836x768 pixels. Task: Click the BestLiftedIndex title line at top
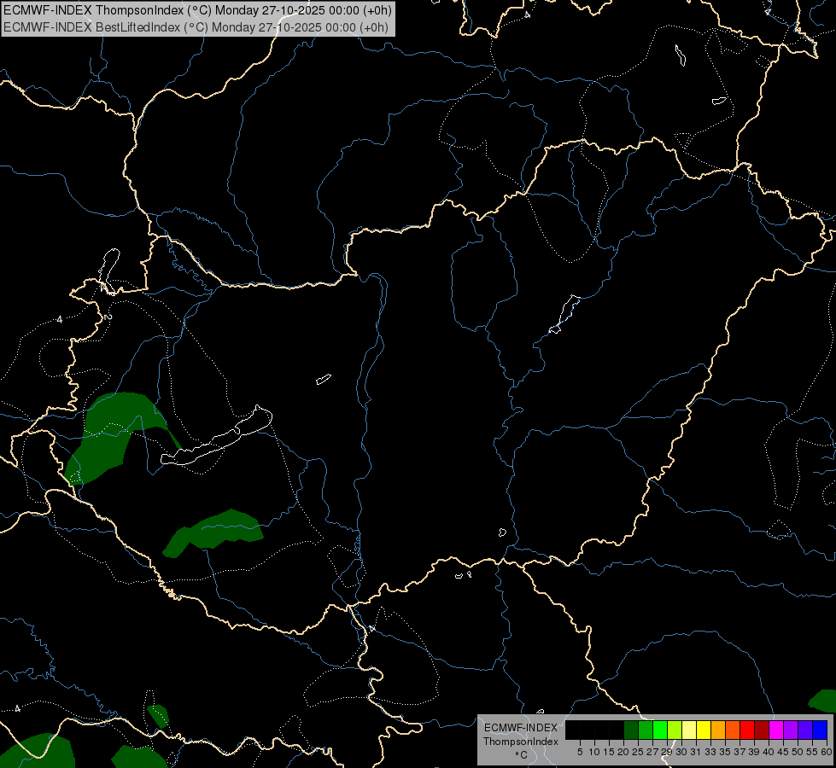click(196, 26)
